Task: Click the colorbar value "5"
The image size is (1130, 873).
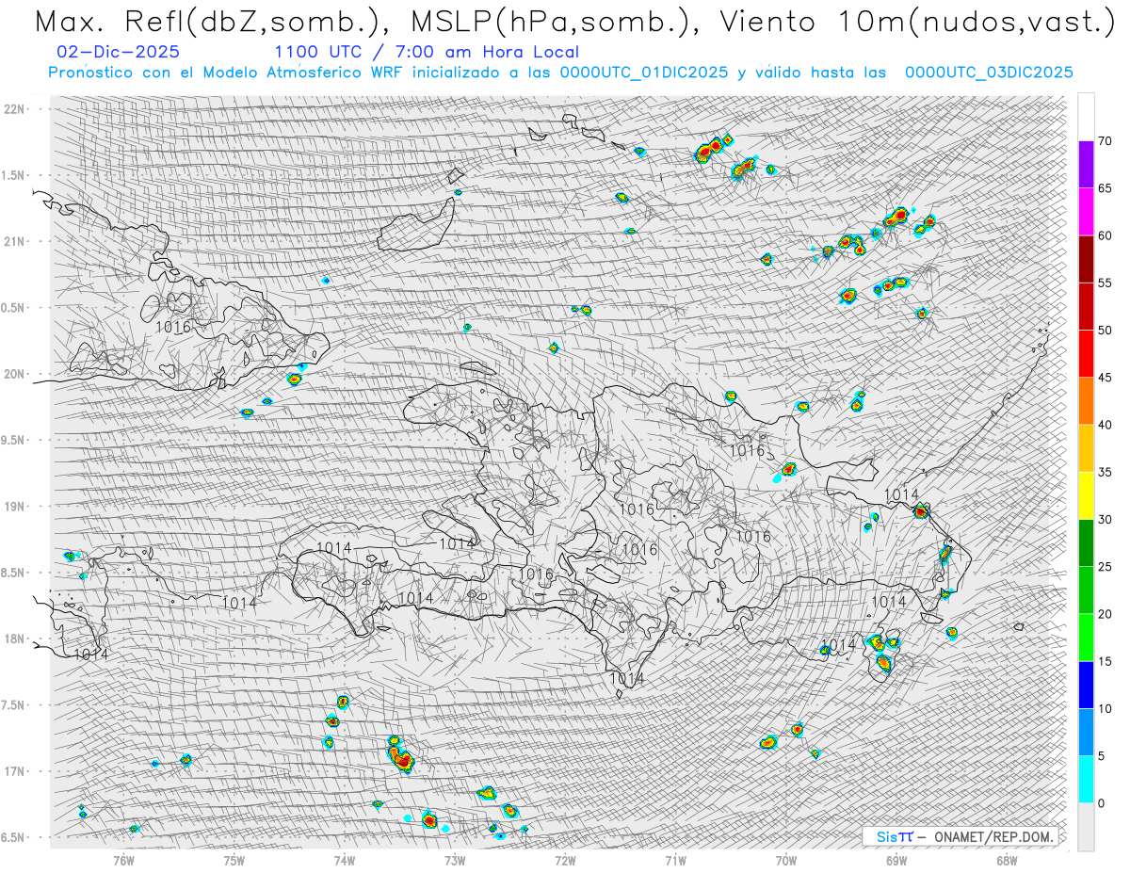Action: [1102, 756]
